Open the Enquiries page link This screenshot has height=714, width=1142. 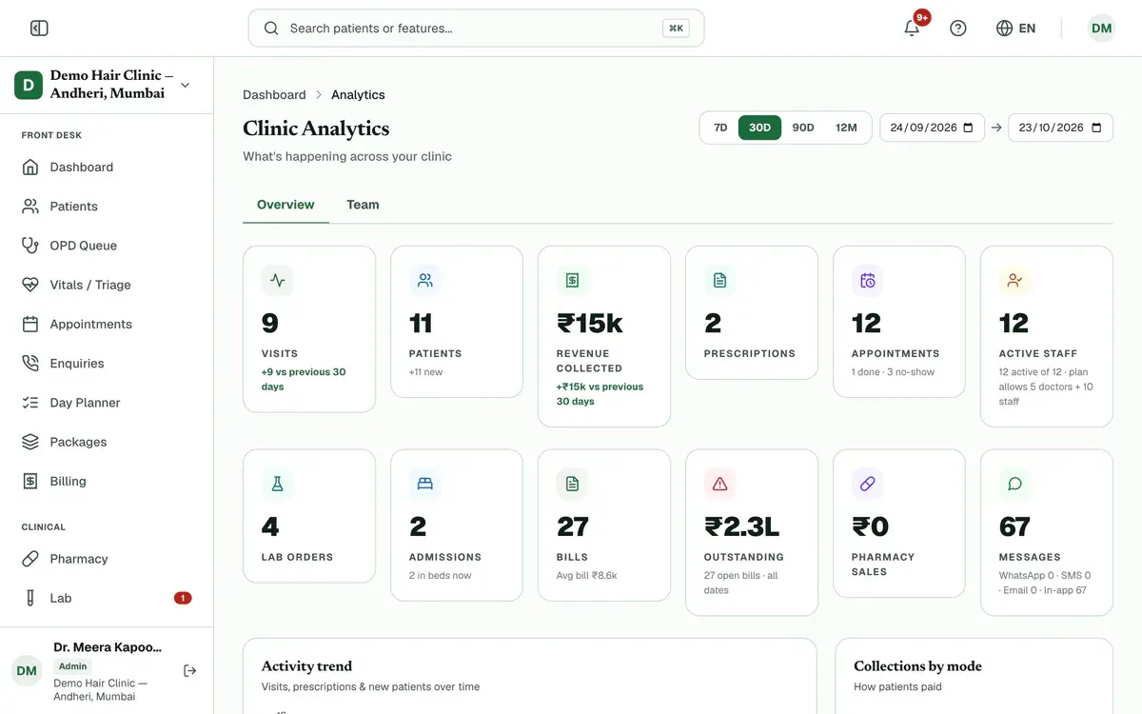107,364
